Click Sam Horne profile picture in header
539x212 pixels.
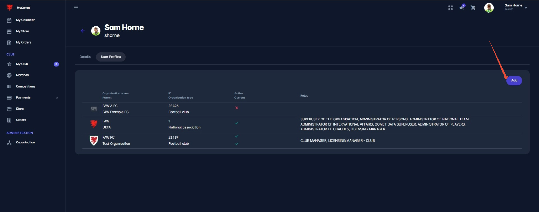(96, 31)
